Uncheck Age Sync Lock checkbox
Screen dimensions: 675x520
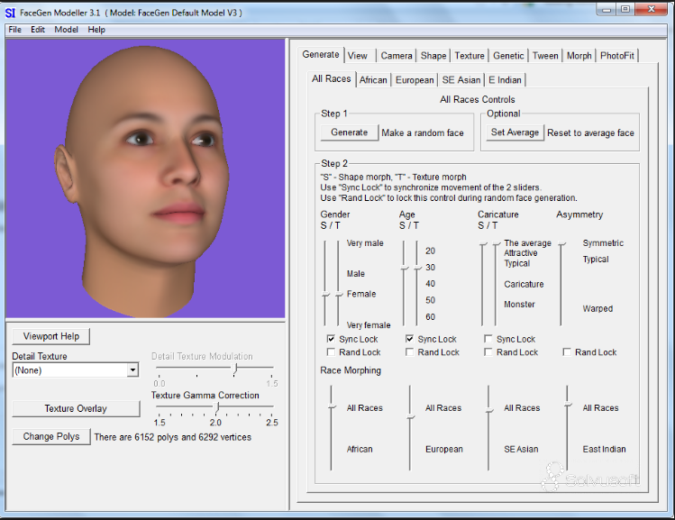click(x=410, y=339)
